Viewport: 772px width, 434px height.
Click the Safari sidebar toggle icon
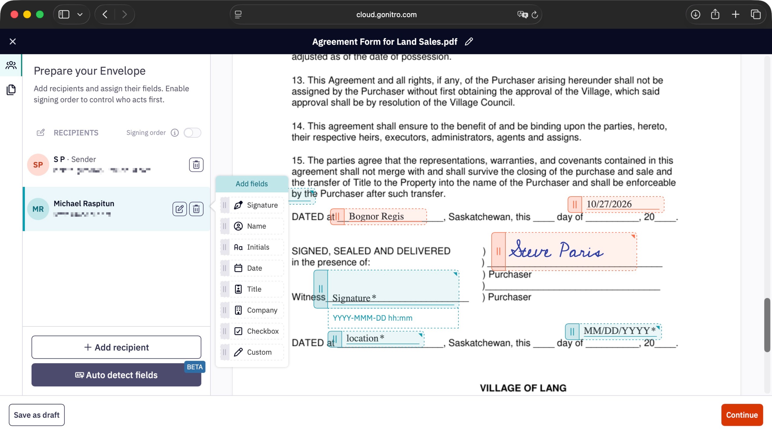64,14
